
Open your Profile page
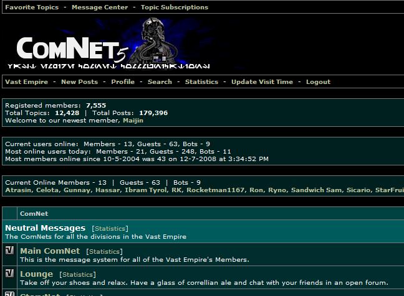pos(123,81)
